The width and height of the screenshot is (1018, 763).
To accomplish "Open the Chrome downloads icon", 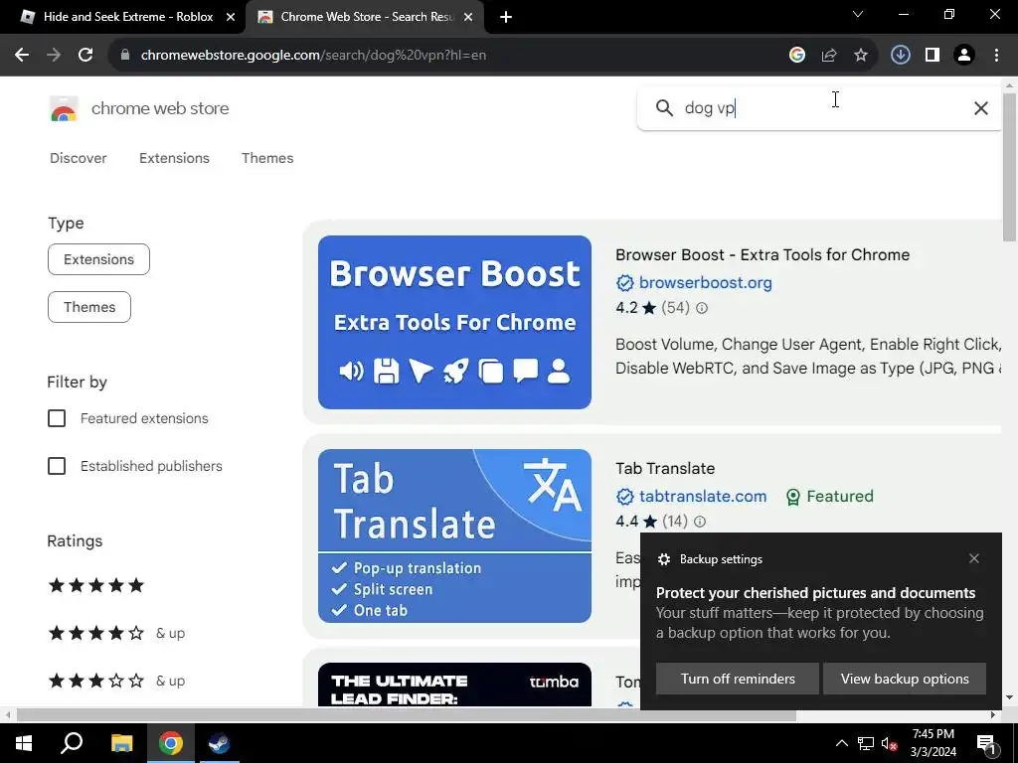I will tap(901, 56).
